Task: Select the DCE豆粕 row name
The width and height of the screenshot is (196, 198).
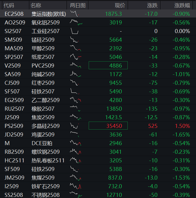Action: tap(42, 143)
